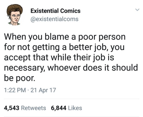Image resolution: width=143 pixels, height=117 pixels.
Task: Visit the @existentialcoms handle link
Action: coord(54,19)
